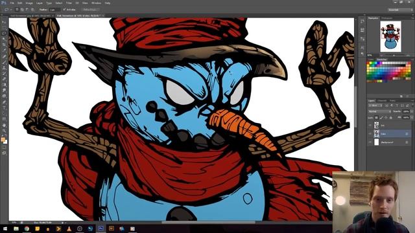Image resolution: width=415 pixels, height=233 pixels.
Task: Open the Fill slider arrow
Action: pyautogui.click(x=412, y=118)
